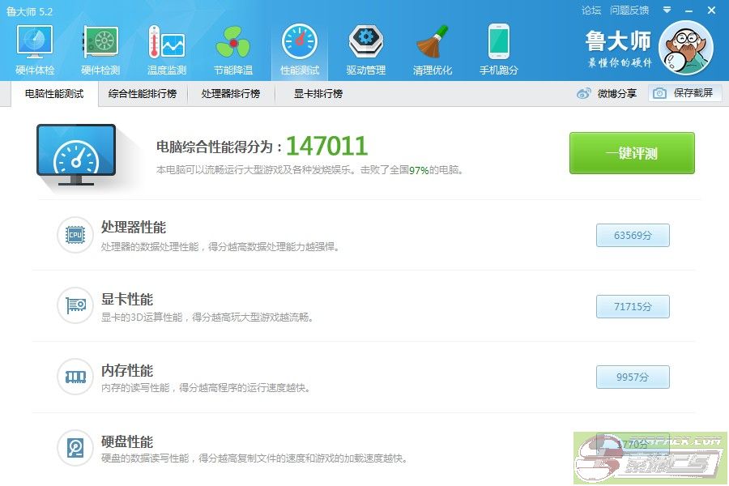729x486 pixels.
Task: Open the 硬件体检 hardware checkup icon
Action: 35,42
